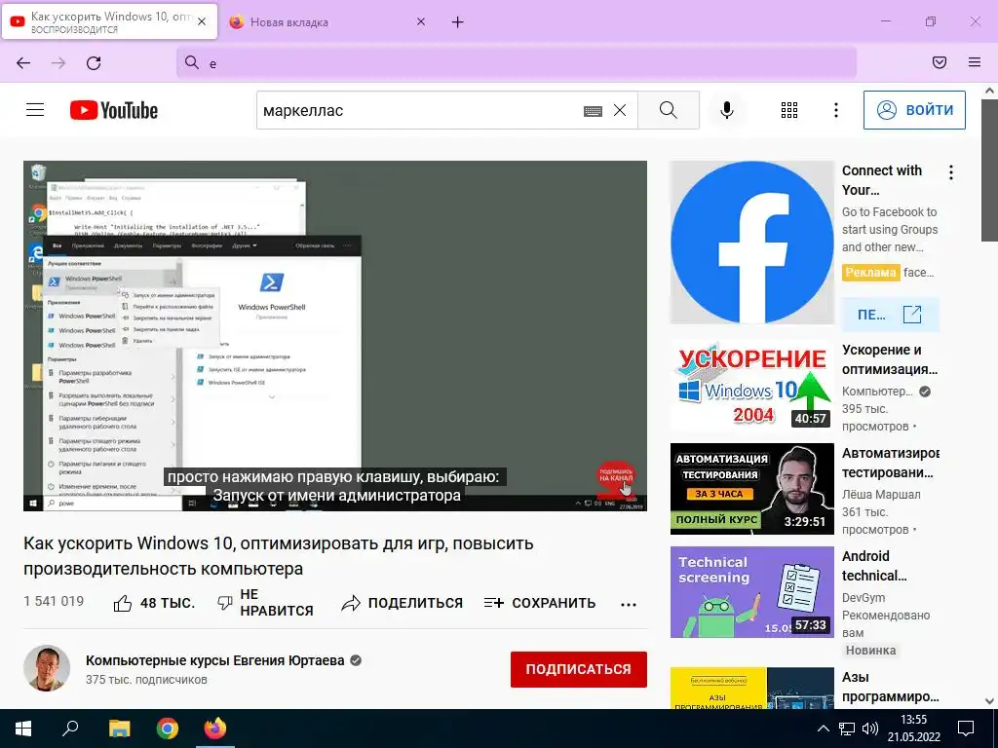This screenshot has height=748, width=998.
Task: Click the page vertical scrollbar thumb
Action: coord(989,170)
